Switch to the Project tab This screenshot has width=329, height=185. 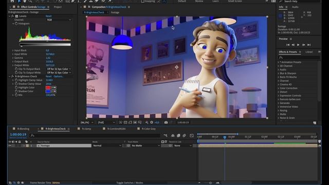[x=58, y=7]
